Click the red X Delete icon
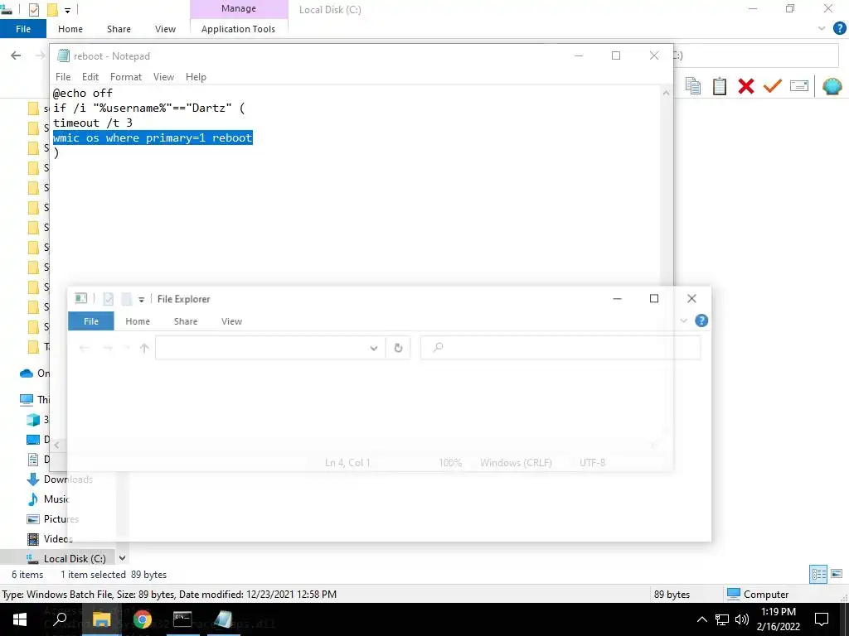Viewport: 849px width, 636px height. point(746,86)
